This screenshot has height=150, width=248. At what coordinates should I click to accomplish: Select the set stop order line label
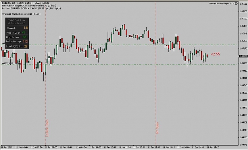pos(12,63)
